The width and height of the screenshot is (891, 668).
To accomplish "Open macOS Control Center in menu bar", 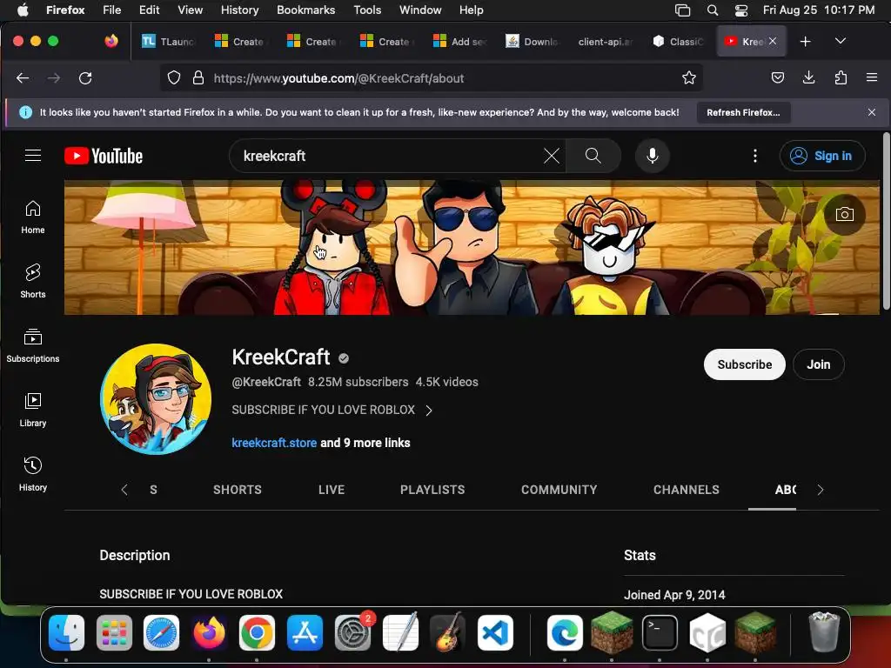I will [x=741, y=10].
